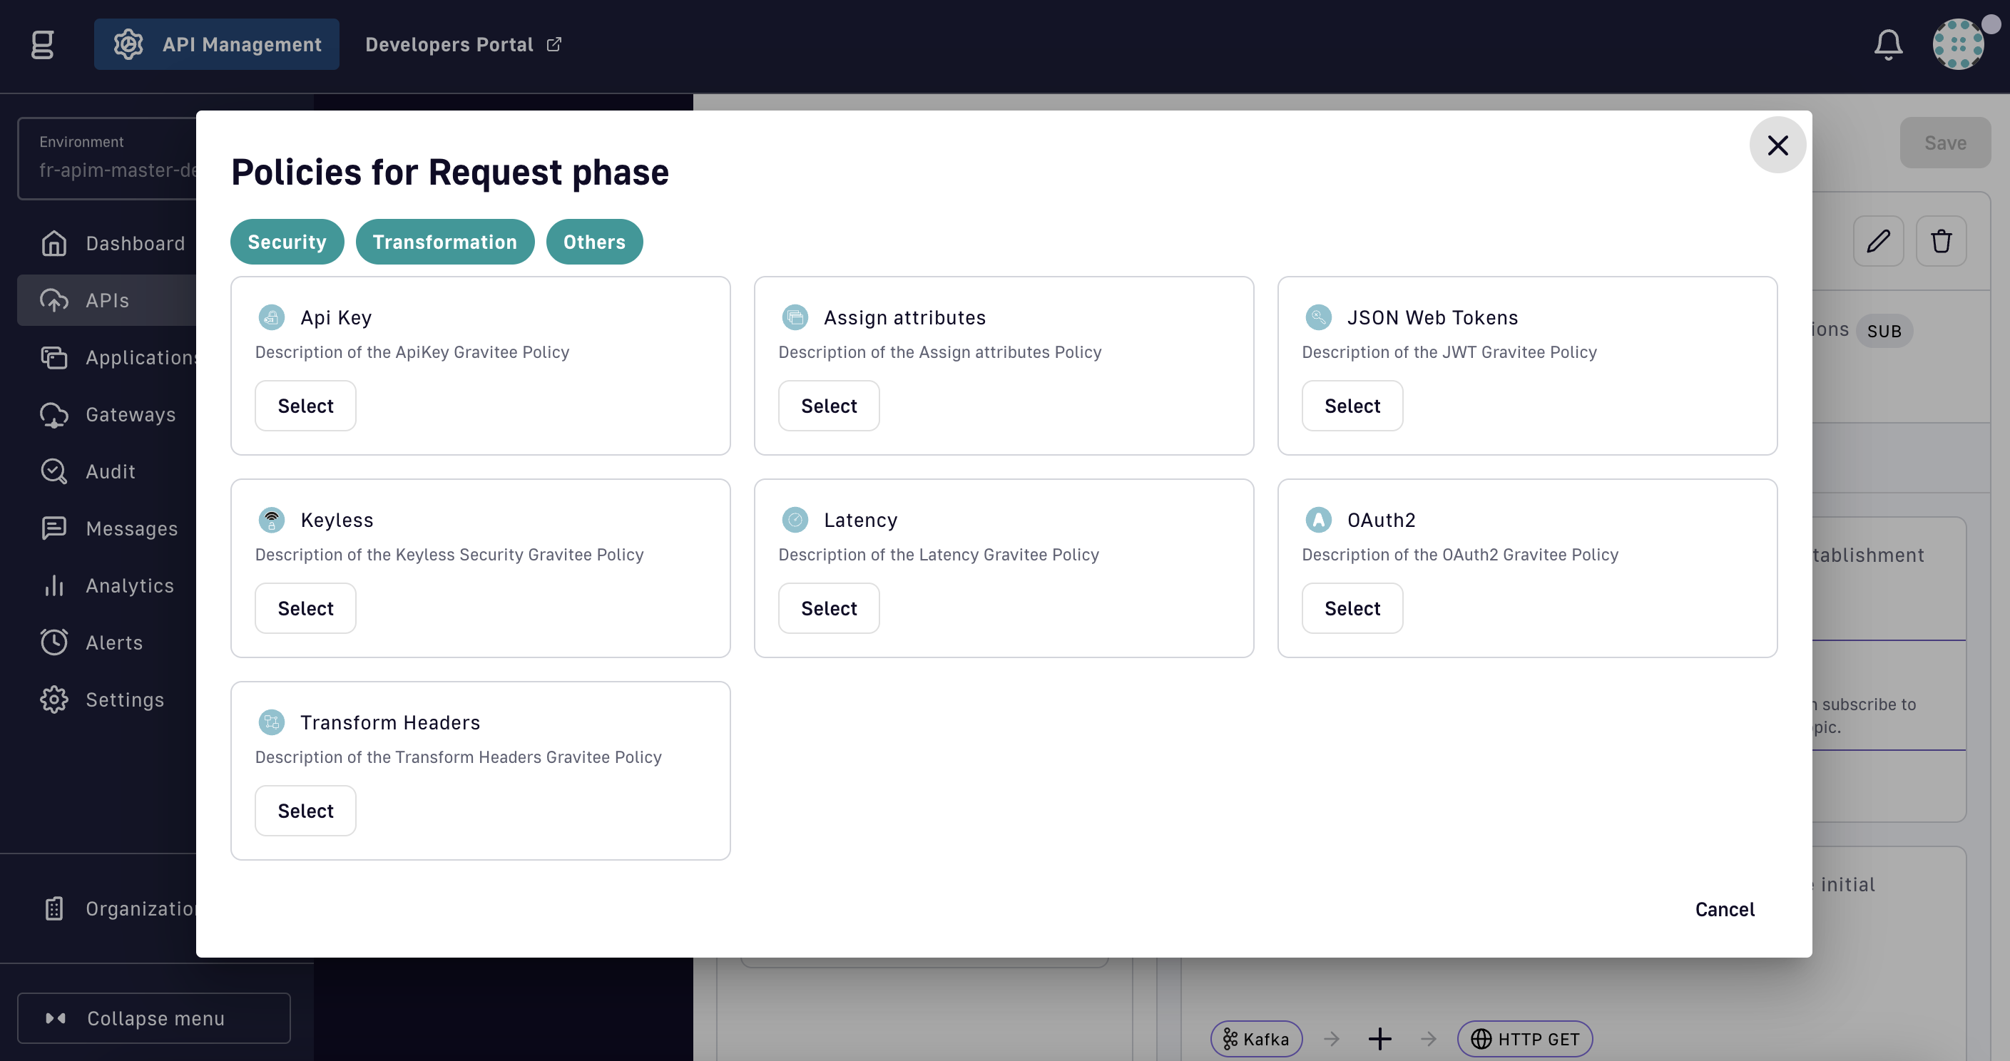Open the user avatar menu

coord(1958,44)
